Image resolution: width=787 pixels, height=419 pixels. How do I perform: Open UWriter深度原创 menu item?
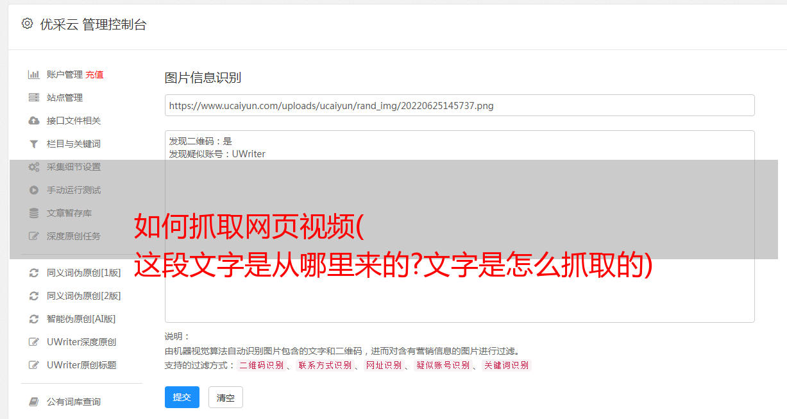point(81,342)
